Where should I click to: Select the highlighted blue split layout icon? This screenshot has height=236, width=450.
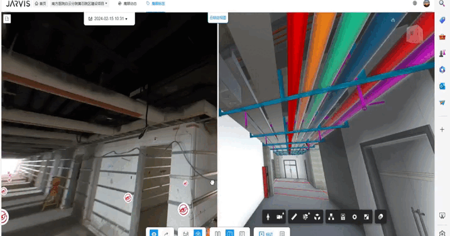click(229, 233)
